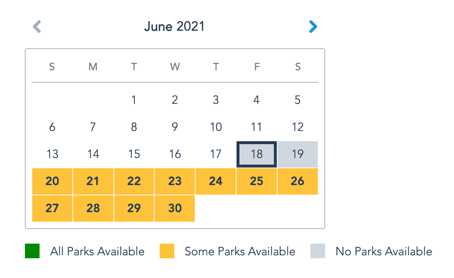Pick June 29 on the calendar

click(134, 209)
